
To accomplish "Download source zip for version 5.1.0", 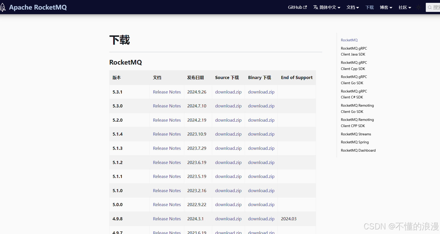I will point(228,191).
